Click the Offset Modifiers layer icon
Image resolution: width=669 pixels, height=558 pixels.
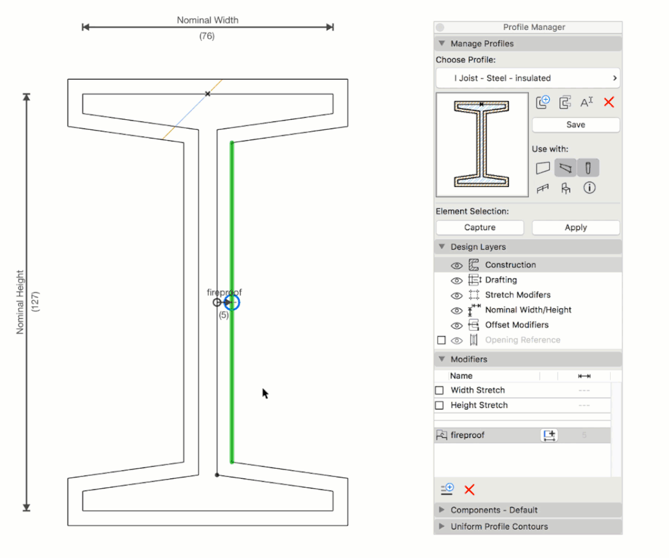(x=473, y=325)
